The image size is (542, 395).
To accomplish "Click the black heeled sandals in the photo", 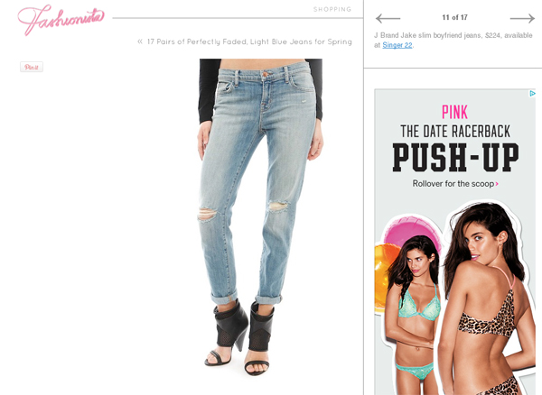I will pos(239,337).
